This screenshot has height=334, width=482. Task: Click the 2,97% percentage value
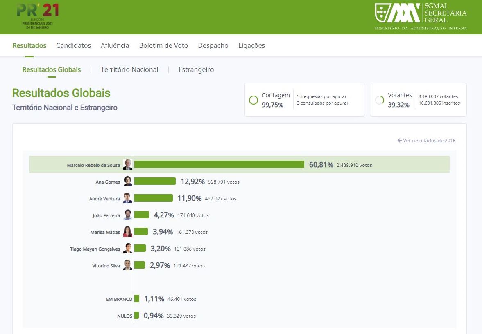coord(160,265)
